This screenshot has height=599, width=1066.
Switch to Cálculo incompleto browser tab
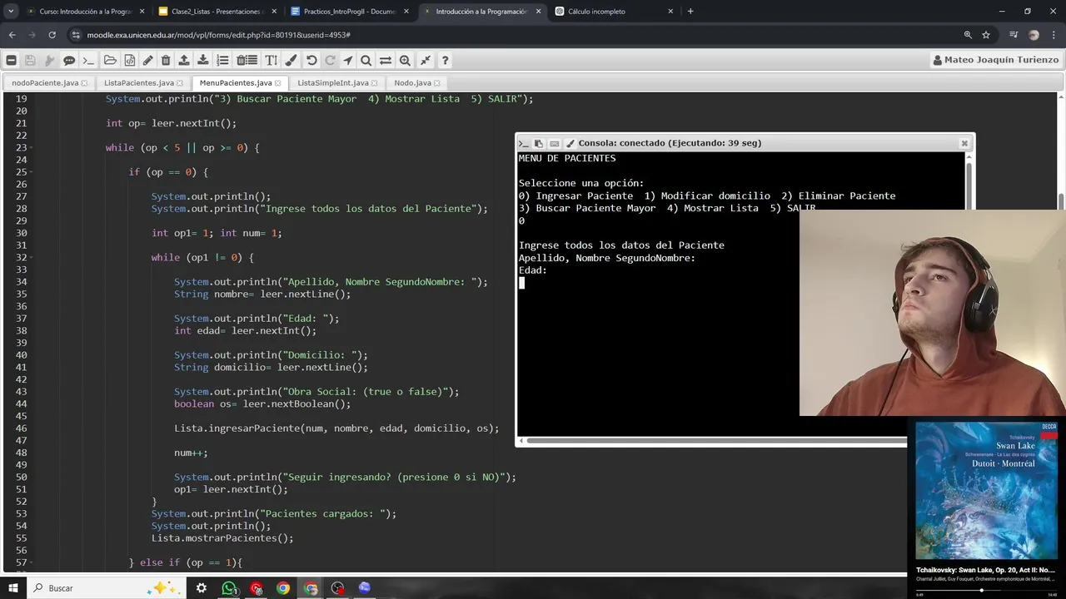point(614,12)
